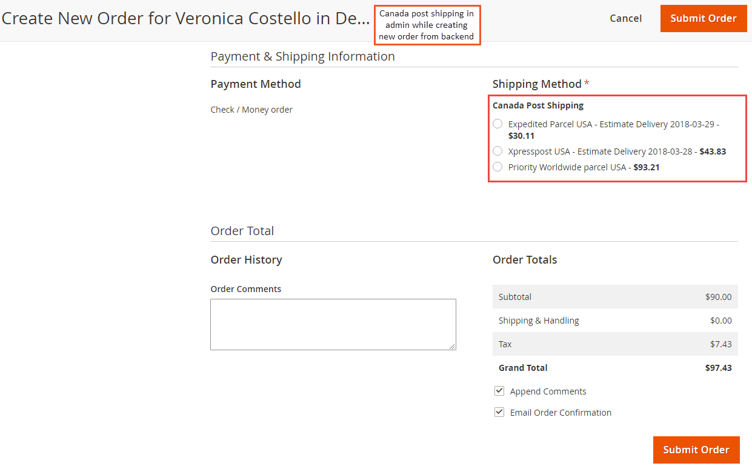The image size is (752, 466).
Task: Click the Payment & Shipping Information heading
Action: 302,56
